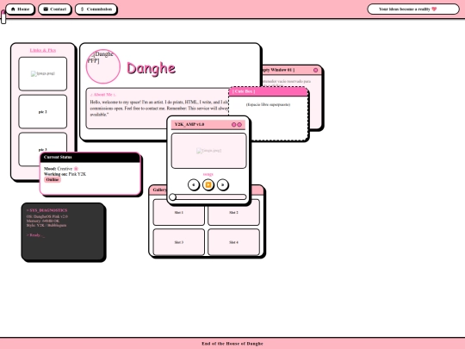Open gallery Slot 3
The height and width of the screenshot is (349, 465).
pyautogui.click(x=179, y=242)
